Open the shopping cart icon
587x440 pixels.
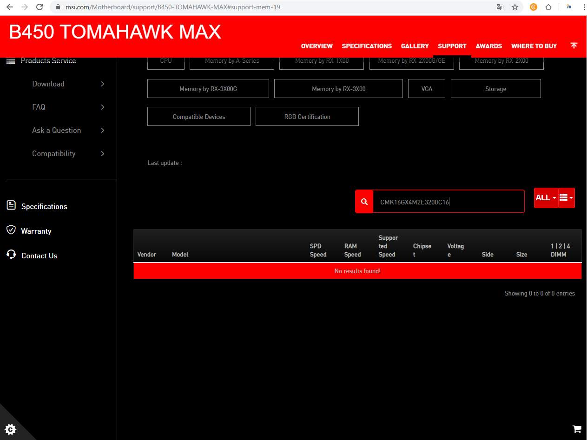pyautogui.click(x=577, y=429)
